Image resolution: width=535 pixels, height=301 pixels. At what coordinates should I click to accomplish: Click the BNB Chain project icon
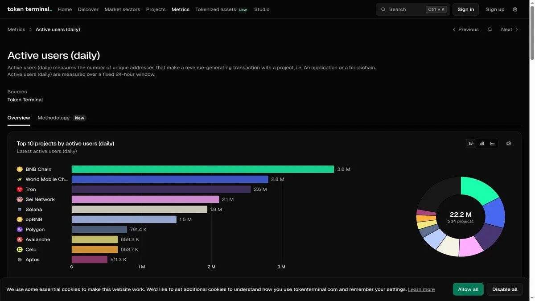20,169
